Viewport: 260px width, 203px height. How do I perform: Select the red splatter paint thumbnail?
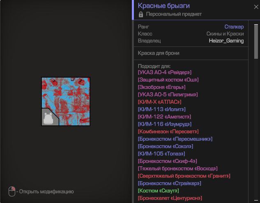coord(66,101)
